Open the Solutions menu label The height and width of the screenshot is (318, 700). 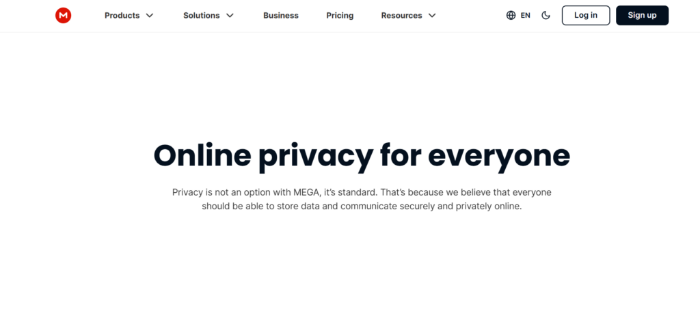point(202,16)
